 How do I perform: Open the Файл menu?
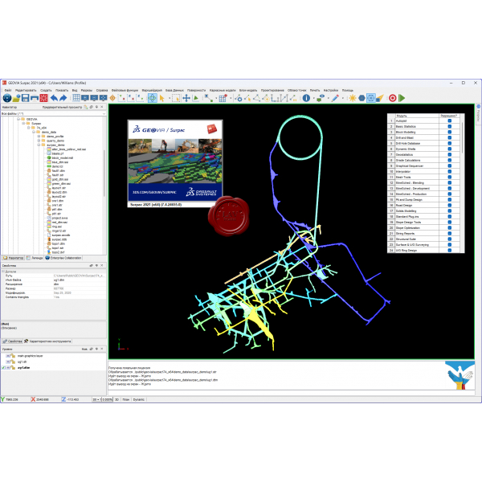coord(8,90)
